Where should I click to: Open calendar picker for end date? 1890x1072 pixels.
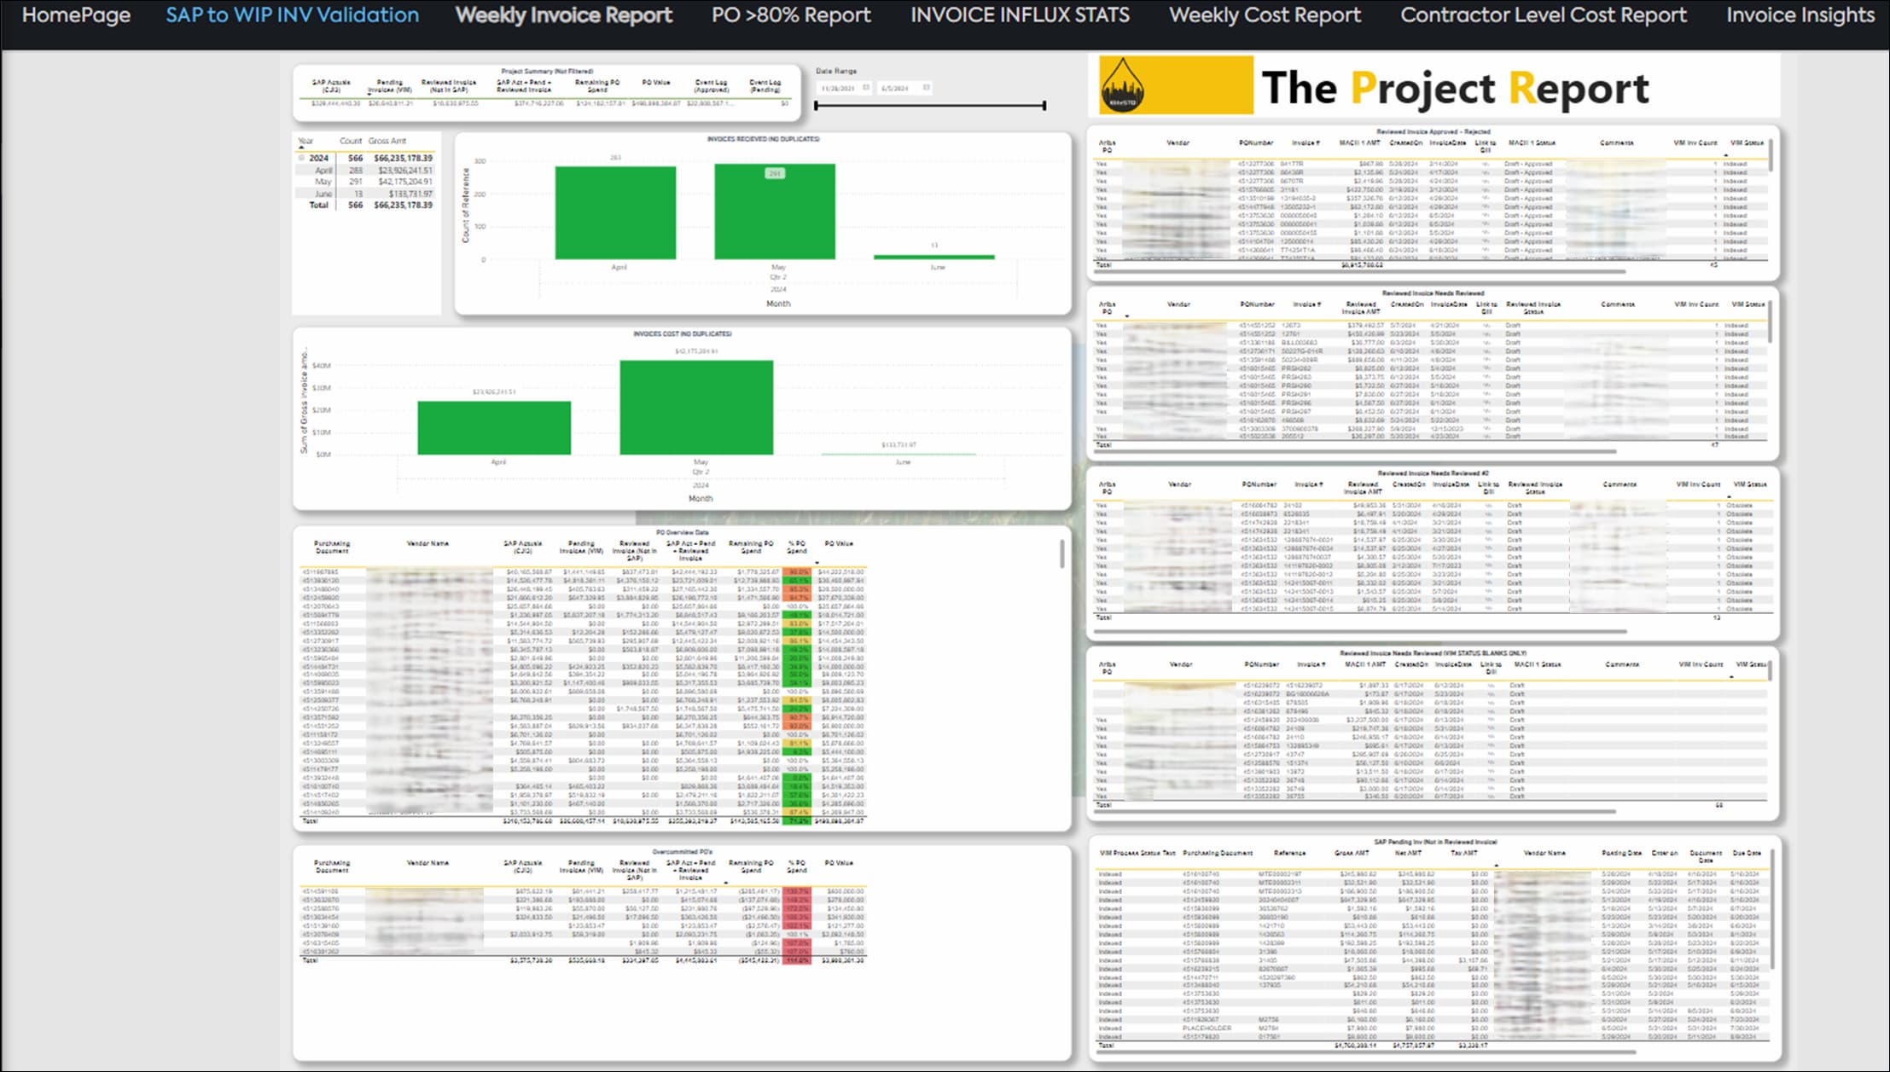(x=926, y=88)
